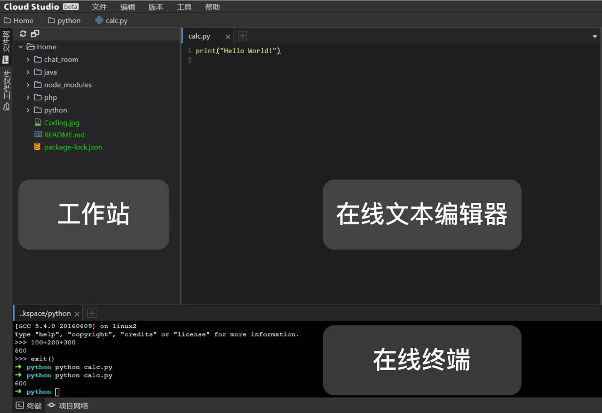Open README.md in the file tree

pyautogui.click(x=64, y=135)
